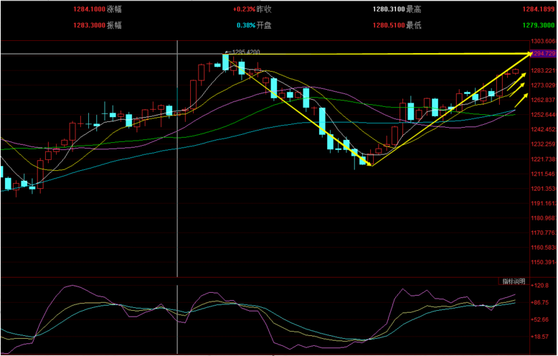Click the 涨幅 label in header

(x=116, y=9)
